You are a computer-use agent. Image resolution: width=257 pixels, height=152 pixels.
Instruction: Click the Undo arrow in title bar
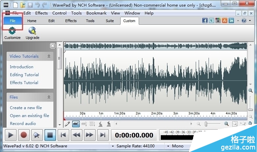click(x=37, y=5)
